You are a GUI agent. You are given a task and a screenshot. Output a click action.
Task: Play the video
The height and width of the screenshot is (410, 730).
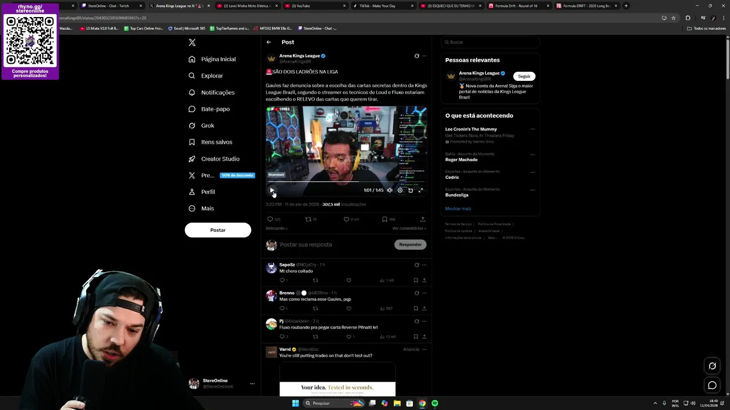[272, 190]
